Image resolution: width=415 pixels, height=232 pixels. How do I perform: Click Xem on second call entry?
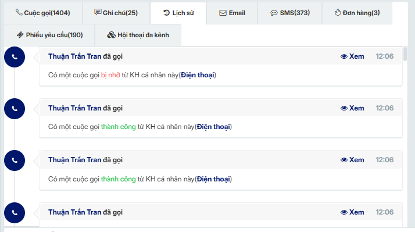click(352, 108)
